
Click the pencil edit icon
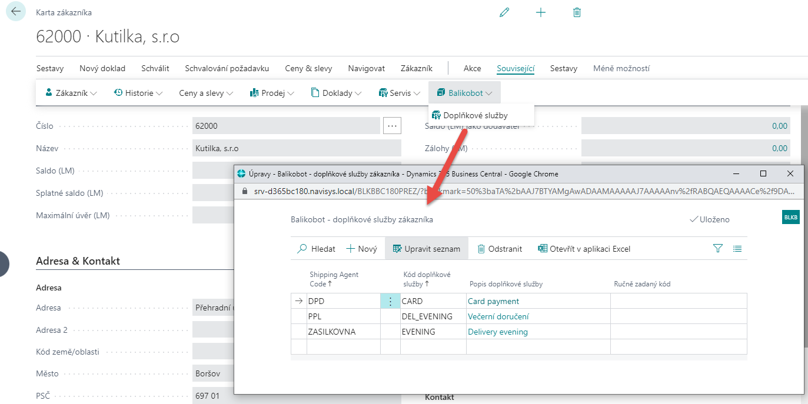504,12
